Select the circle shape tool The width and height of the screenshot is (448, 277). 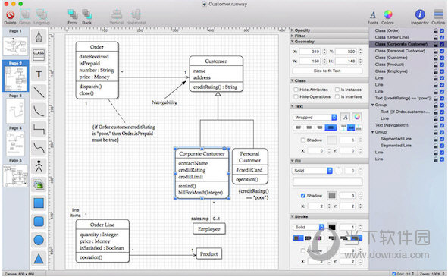(x=39, y=240)
